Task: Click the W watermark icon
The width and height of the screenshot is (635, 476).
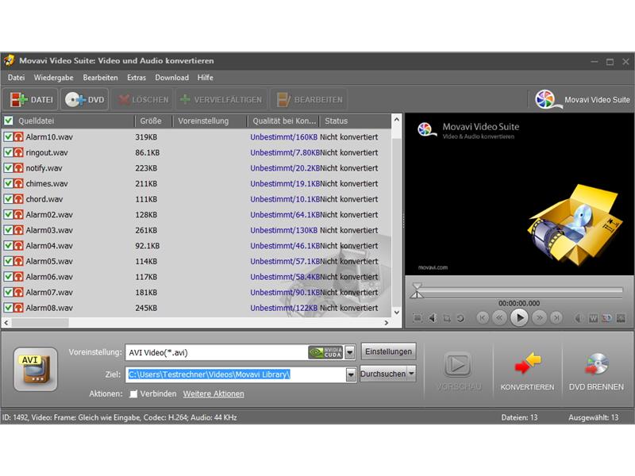Action: tap(593, 318)
